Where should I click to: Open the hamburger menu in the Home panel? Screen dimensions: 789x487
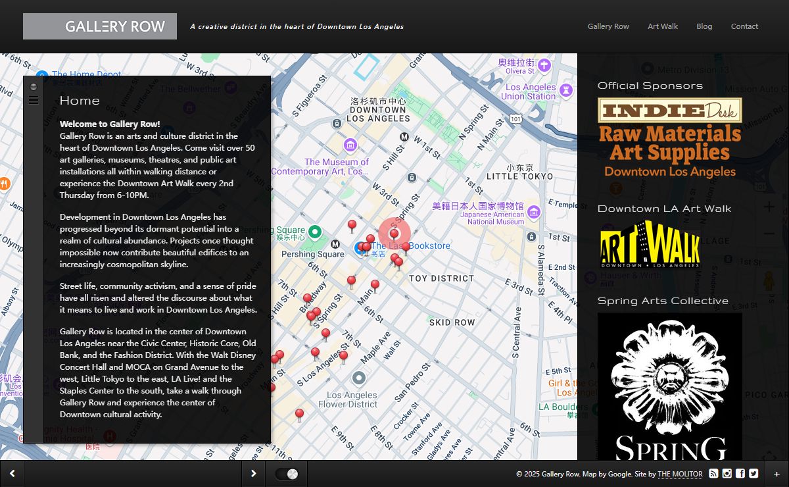(34, 100)
